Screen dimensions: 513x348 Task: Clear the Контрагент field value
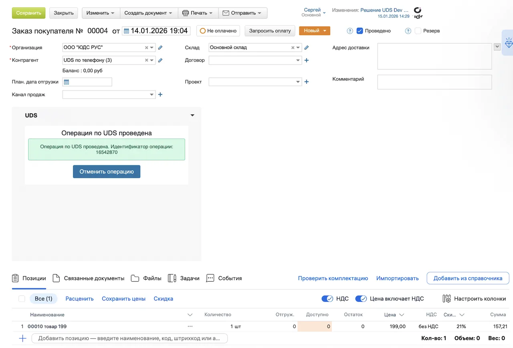click(x=147, y=60)
